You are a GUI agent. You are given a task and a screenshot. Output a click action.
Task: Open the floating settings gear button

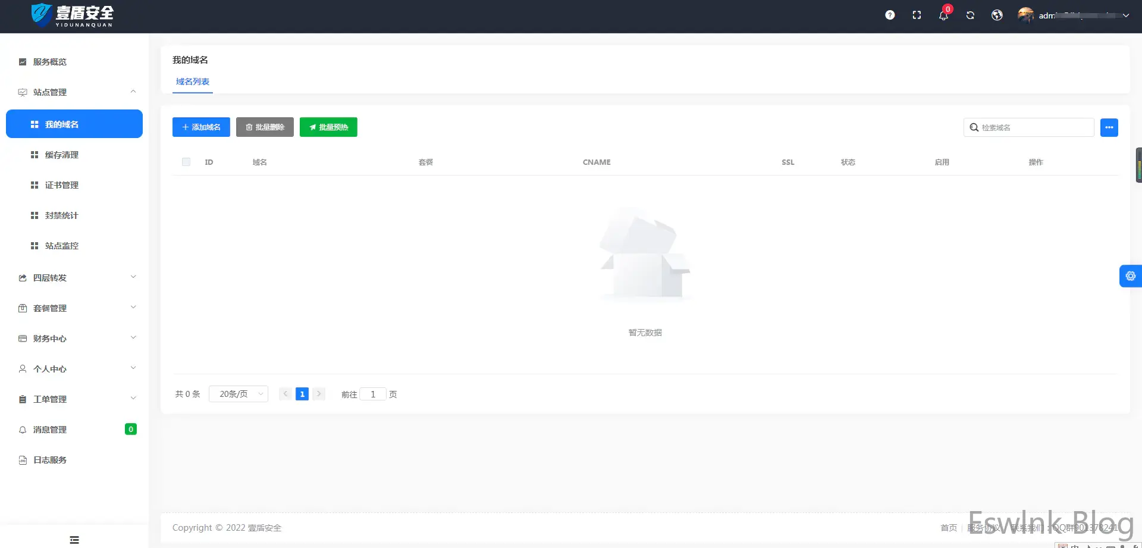tap(1130, 276)
